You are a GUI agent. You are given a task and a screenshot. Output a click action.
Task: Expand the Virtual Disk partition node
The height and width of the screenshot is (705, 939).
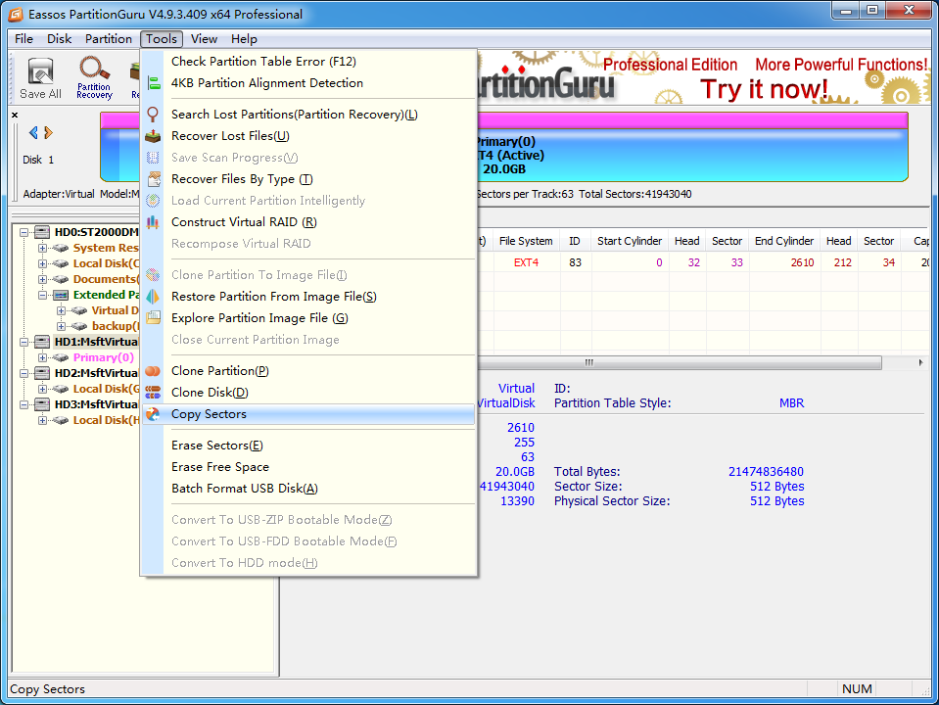click(61, 310)
